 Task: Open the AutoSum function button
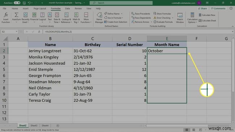pyautogui.click(x=16, y=18)
